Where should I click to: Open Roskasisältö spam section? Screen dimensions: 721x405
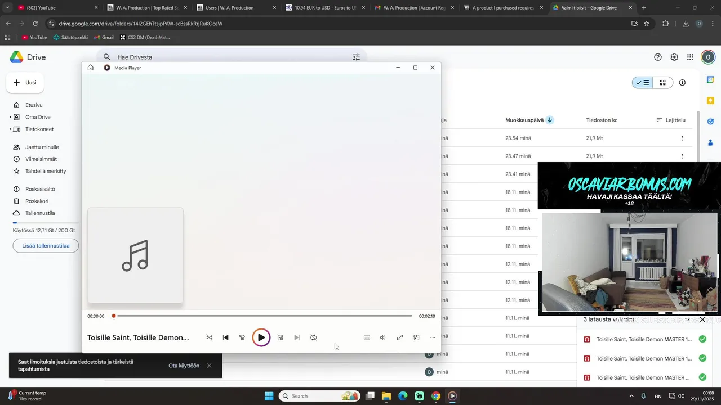(x=40, y=189)
